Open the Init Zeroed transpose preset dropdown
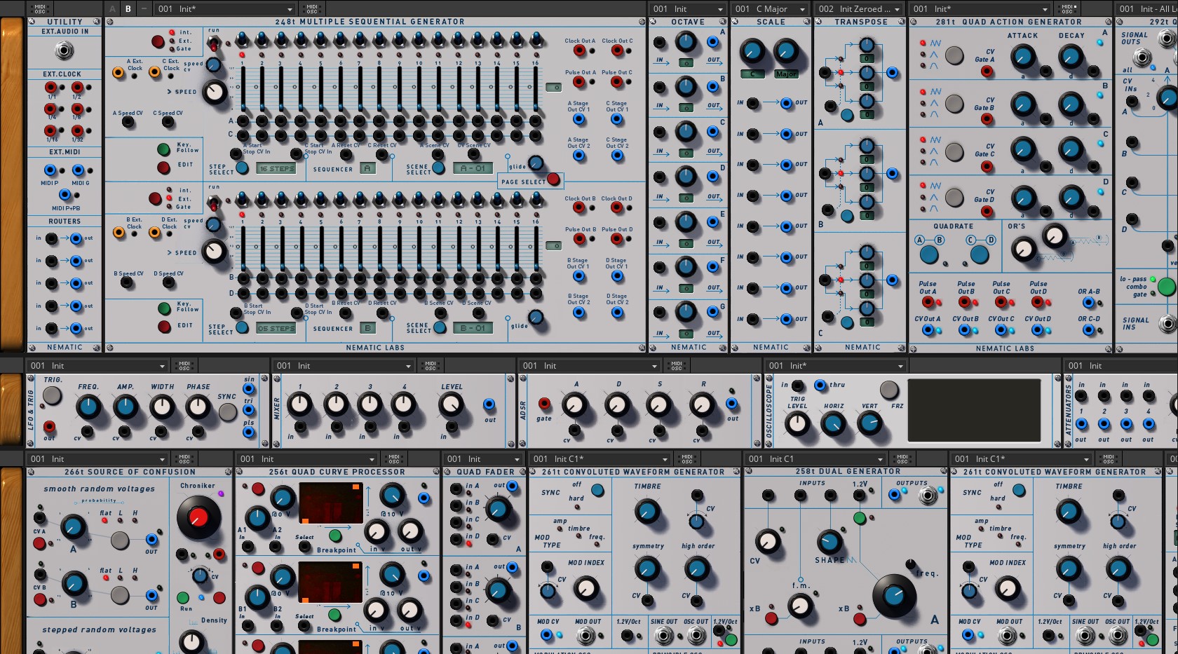The width and height of the screenshot is (1178, 654). [x=859, y=9]
